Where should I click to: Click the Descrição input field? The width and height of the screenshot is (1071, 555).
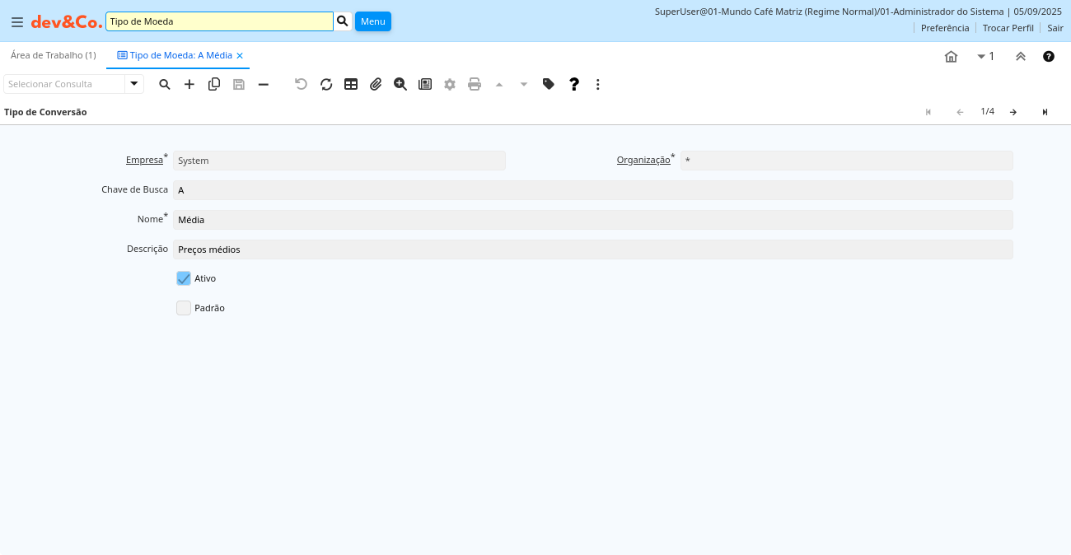(x=592, y=250)
